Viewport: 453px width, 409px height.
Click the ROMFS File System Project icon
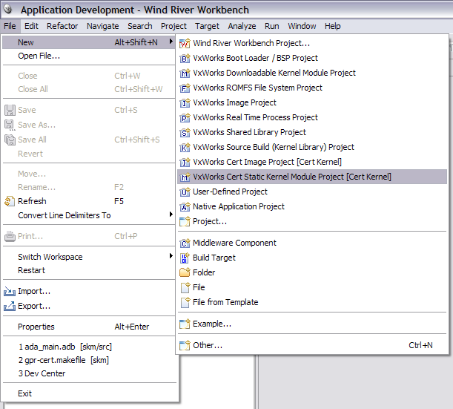pyautogui.click(x=185, y=88)
